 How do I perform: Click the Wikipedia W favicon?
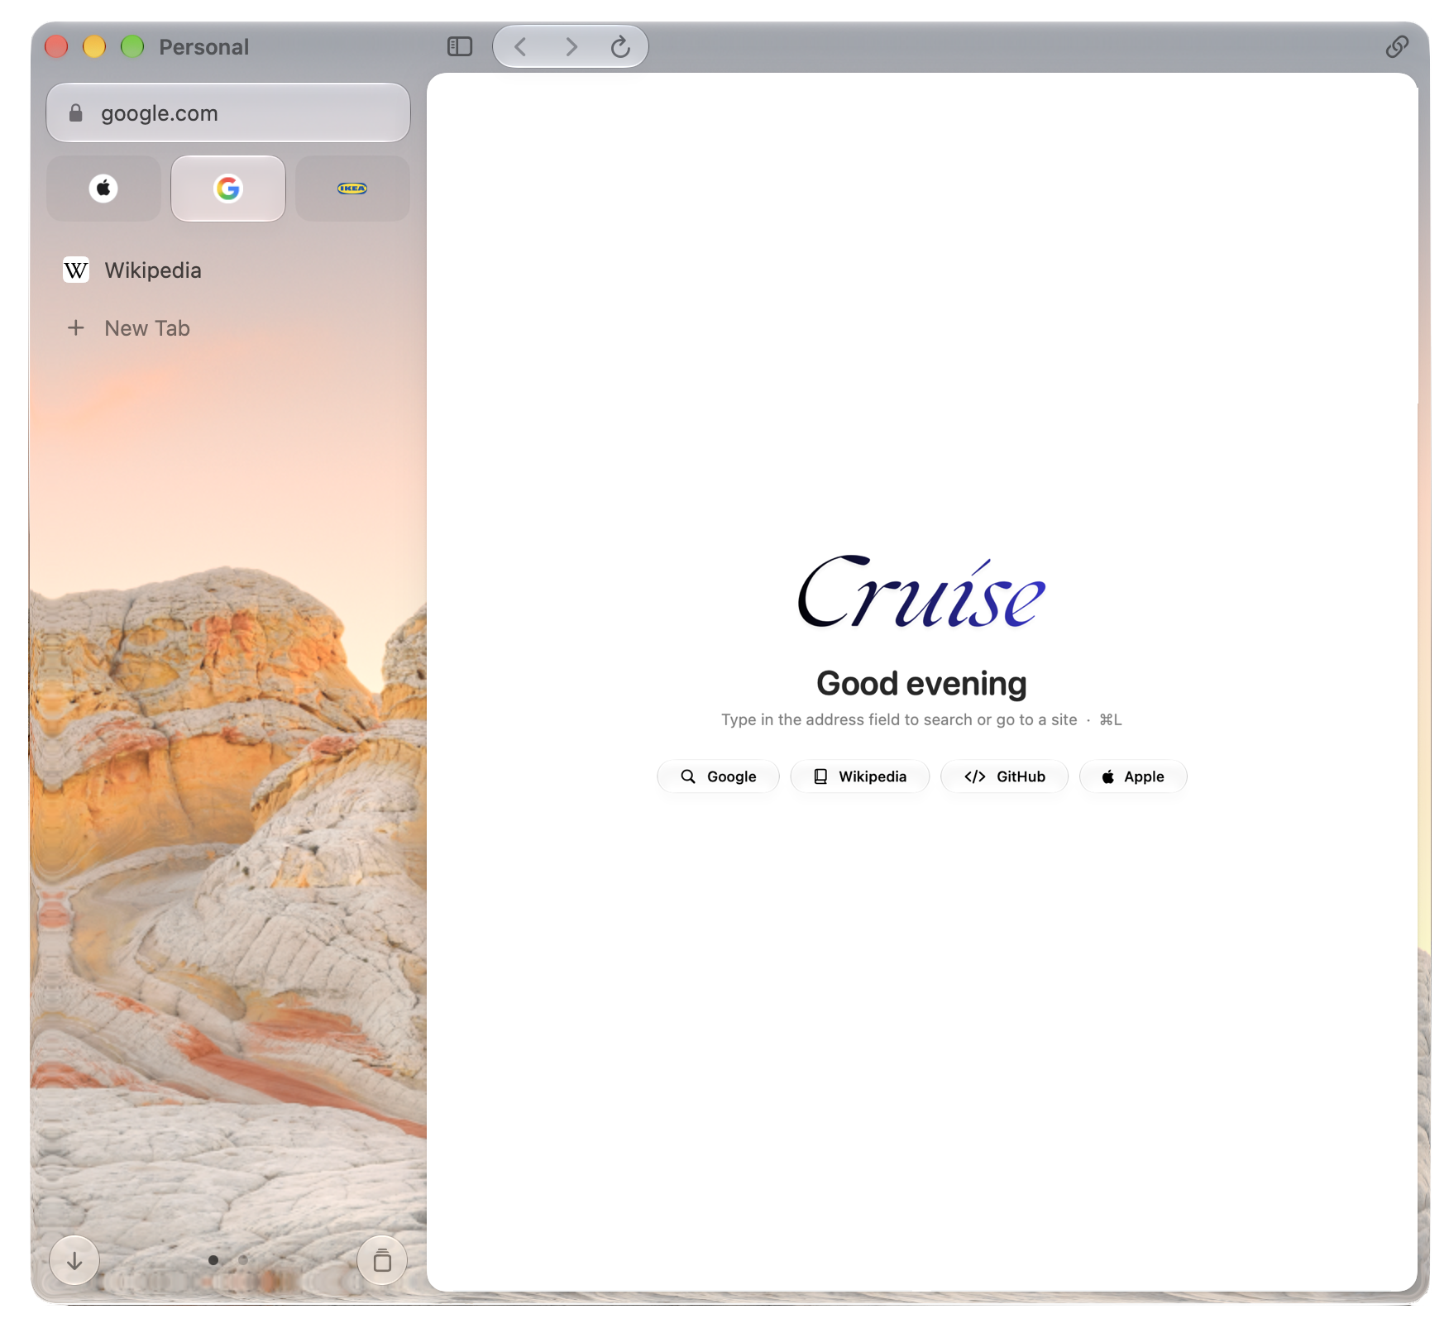tap(76, 270)
